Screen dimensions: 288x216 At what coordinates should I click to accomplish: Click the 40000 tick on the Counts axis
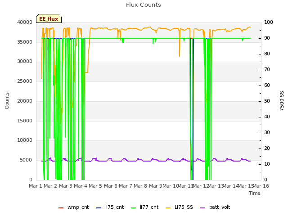(25, 22)
